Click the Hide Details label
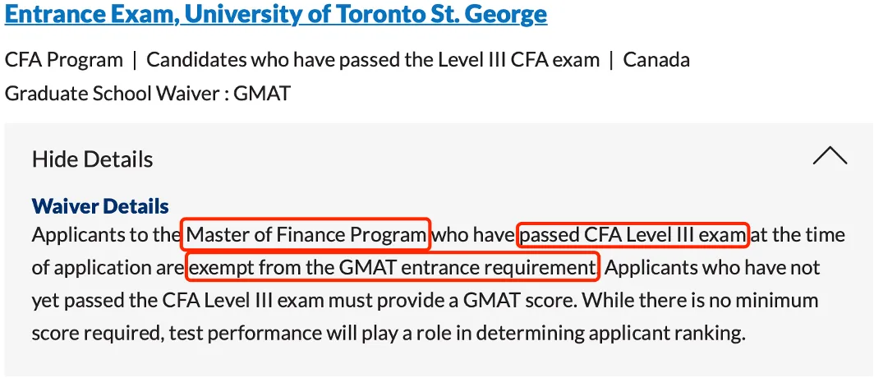The height and width of the screenshot is (378, 874). pyautogui.click(x=93, y=159)
